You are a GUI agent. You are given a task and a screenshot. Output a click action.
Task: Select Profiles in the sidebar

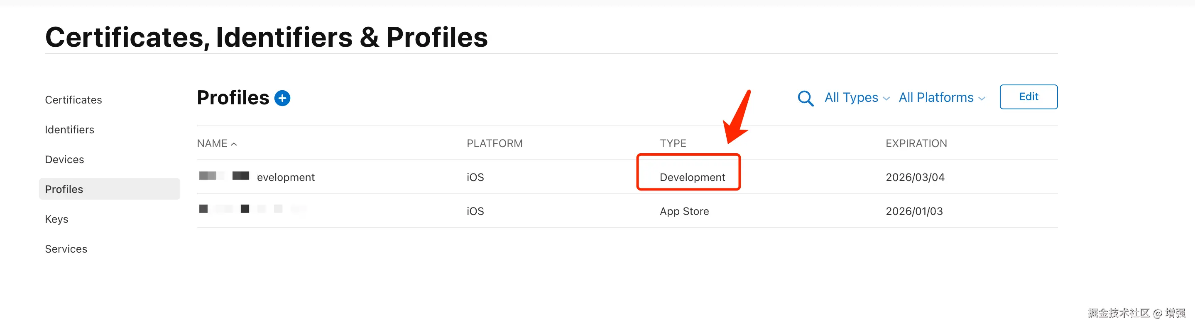[x=64, y=189]
